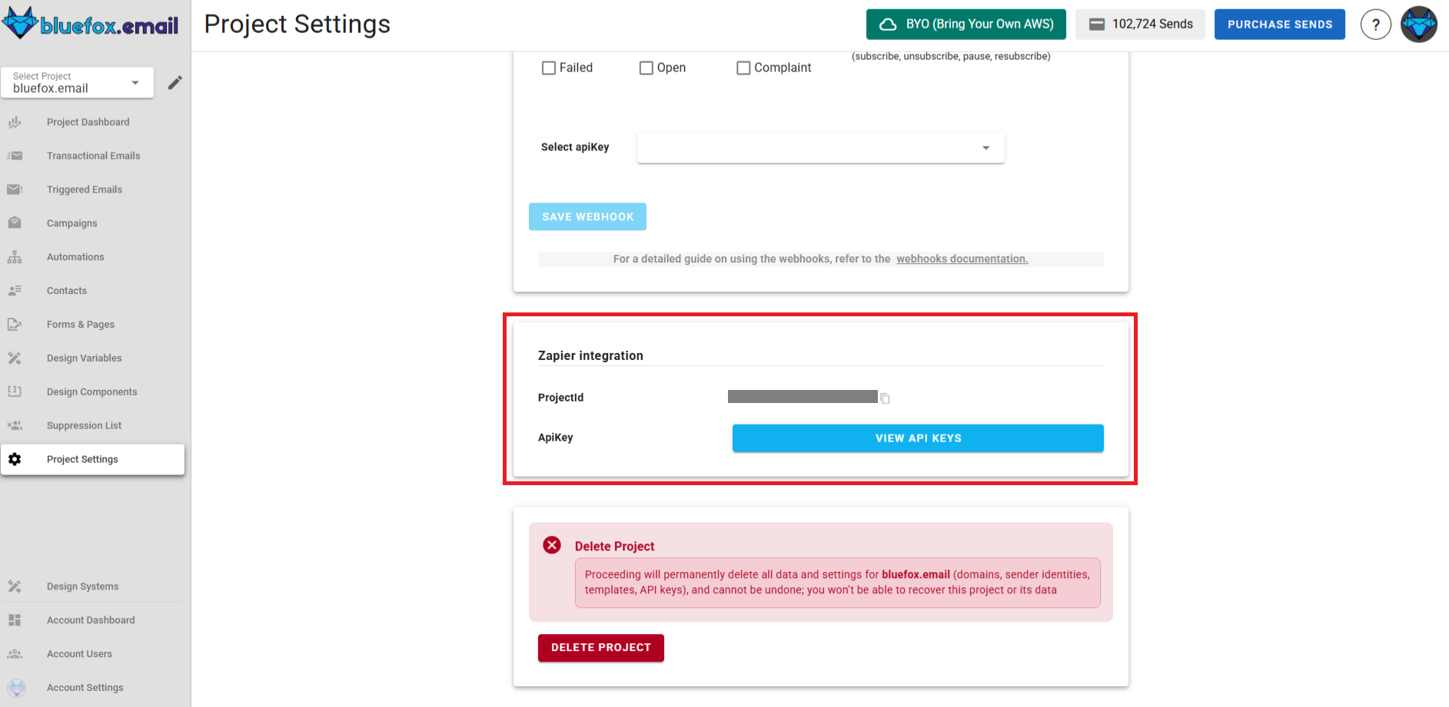
Task: Click the Automations sidebar icon
Action: pyautogui.click(x=15, y=256)
